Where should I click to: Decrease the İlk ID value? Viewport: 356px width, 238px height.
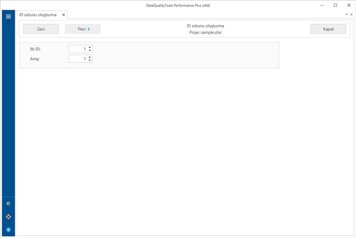coord(90,50)
